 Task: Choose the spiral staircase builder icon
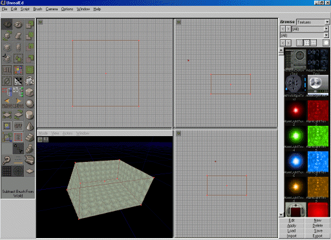click(30, 159)
